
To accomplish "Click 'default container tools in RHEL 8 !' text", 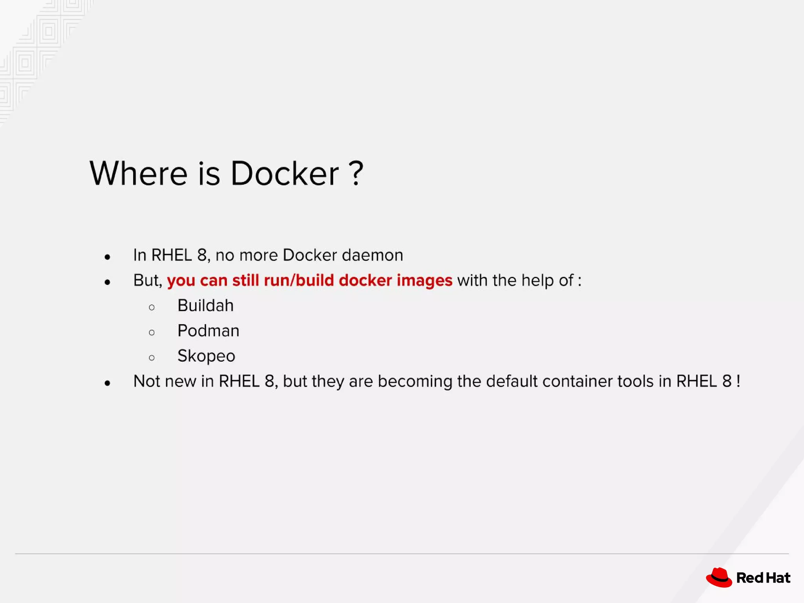I will (613, 381).
